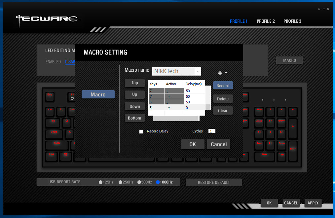Click the RESTORE DEFAULT button
This screenshot has width=335, height=218.
[x=214, y=182]
